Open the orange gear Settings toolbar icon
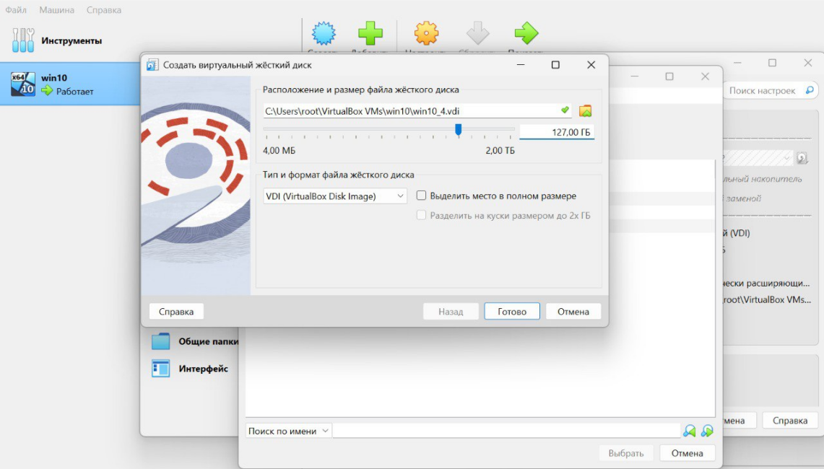The image size is (824, 469). pyautogui.click(x=426, y=33)
